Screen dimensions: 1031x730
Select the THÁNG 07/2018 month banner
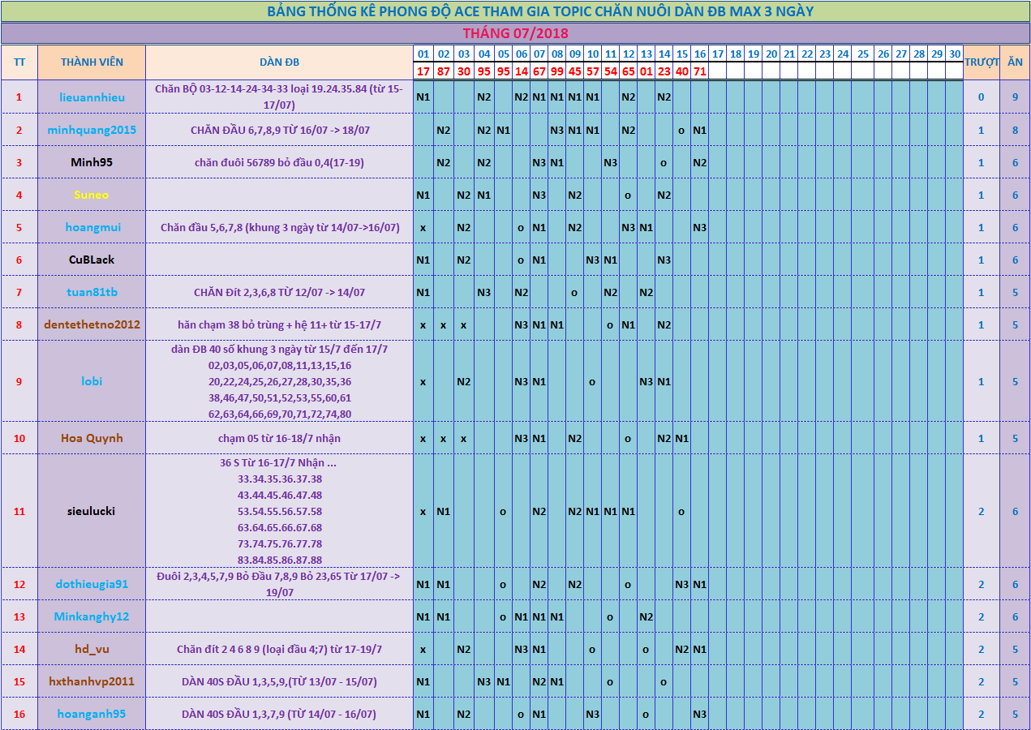coord(515,33)
